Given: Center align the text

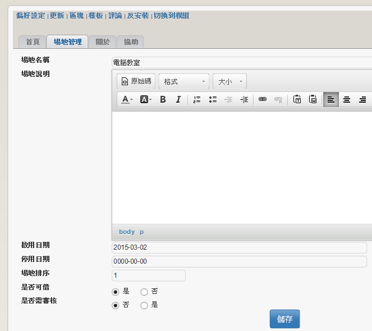Looking at the screenshot, I should (x=347, y=100).
